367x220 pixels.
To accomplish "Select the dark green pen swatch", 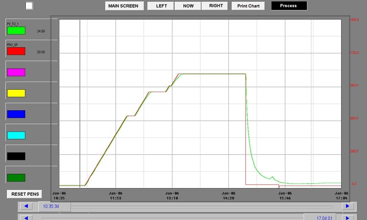I will tap(16, 178).
